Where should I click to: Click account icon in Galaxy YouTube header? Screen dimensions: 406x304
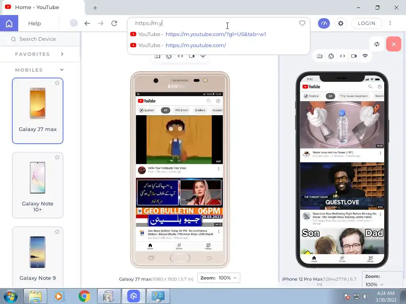click(218, 101)
